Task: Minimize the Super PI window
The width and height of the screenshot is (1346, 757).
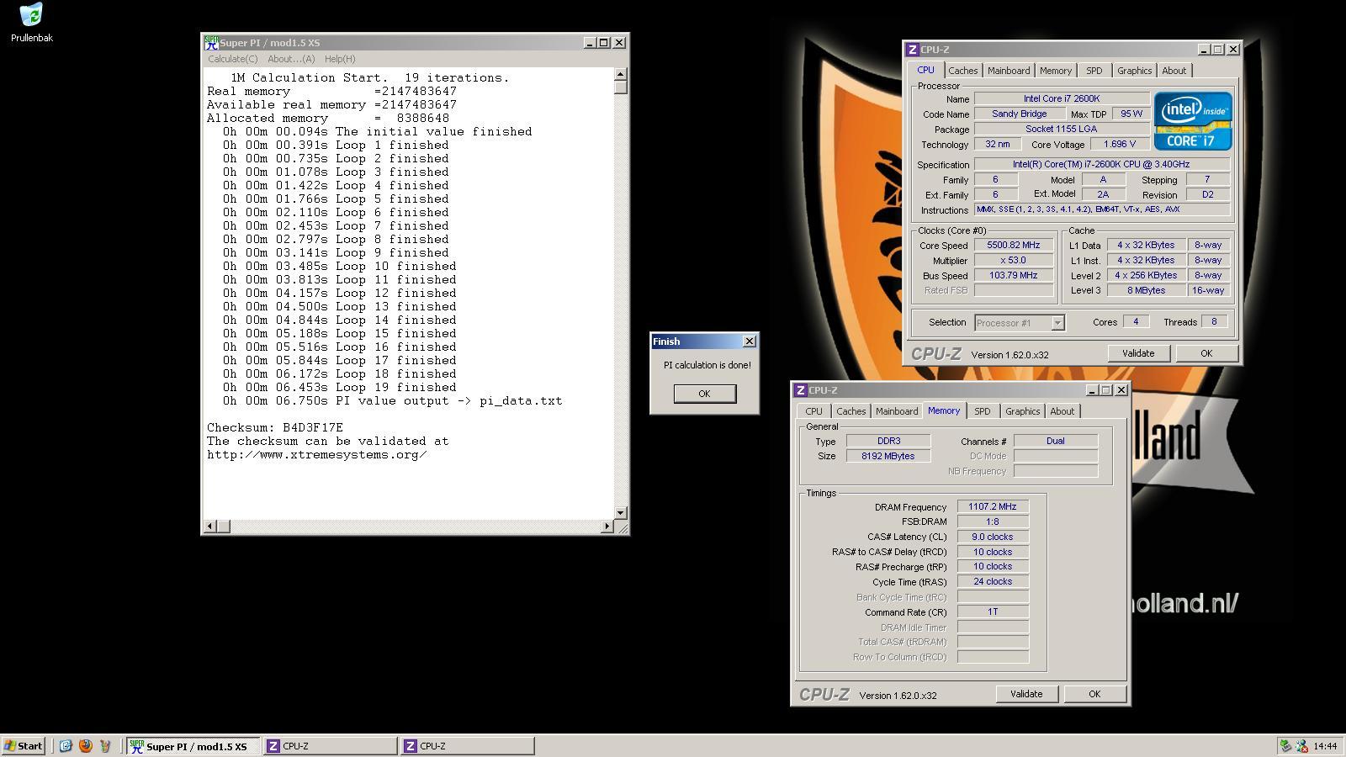Action: [590, 43]
